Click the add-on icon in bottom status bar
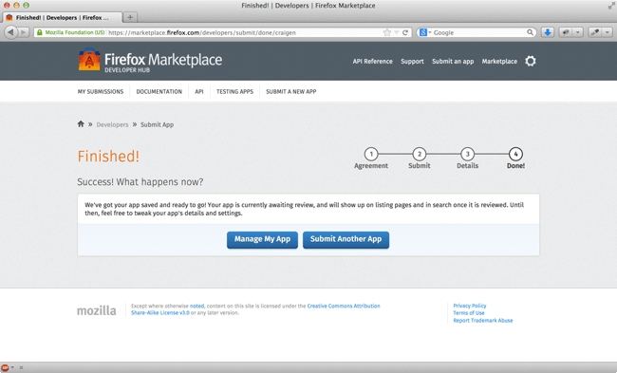Screen dimensions: 617x373 [5, 367]
